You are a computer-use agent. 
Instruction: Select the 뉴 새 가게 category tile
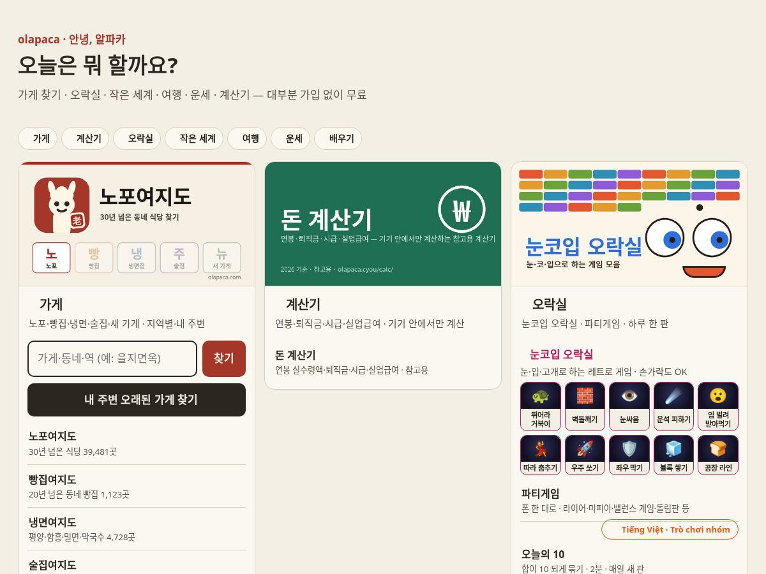(x=222, y=258)
